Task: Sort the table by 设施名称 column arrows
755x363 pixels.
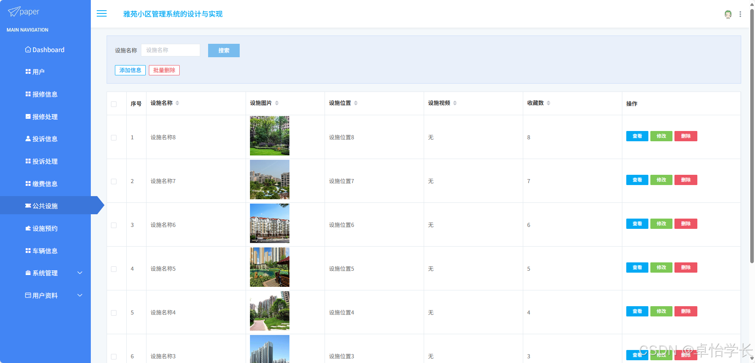Action: 177,103
